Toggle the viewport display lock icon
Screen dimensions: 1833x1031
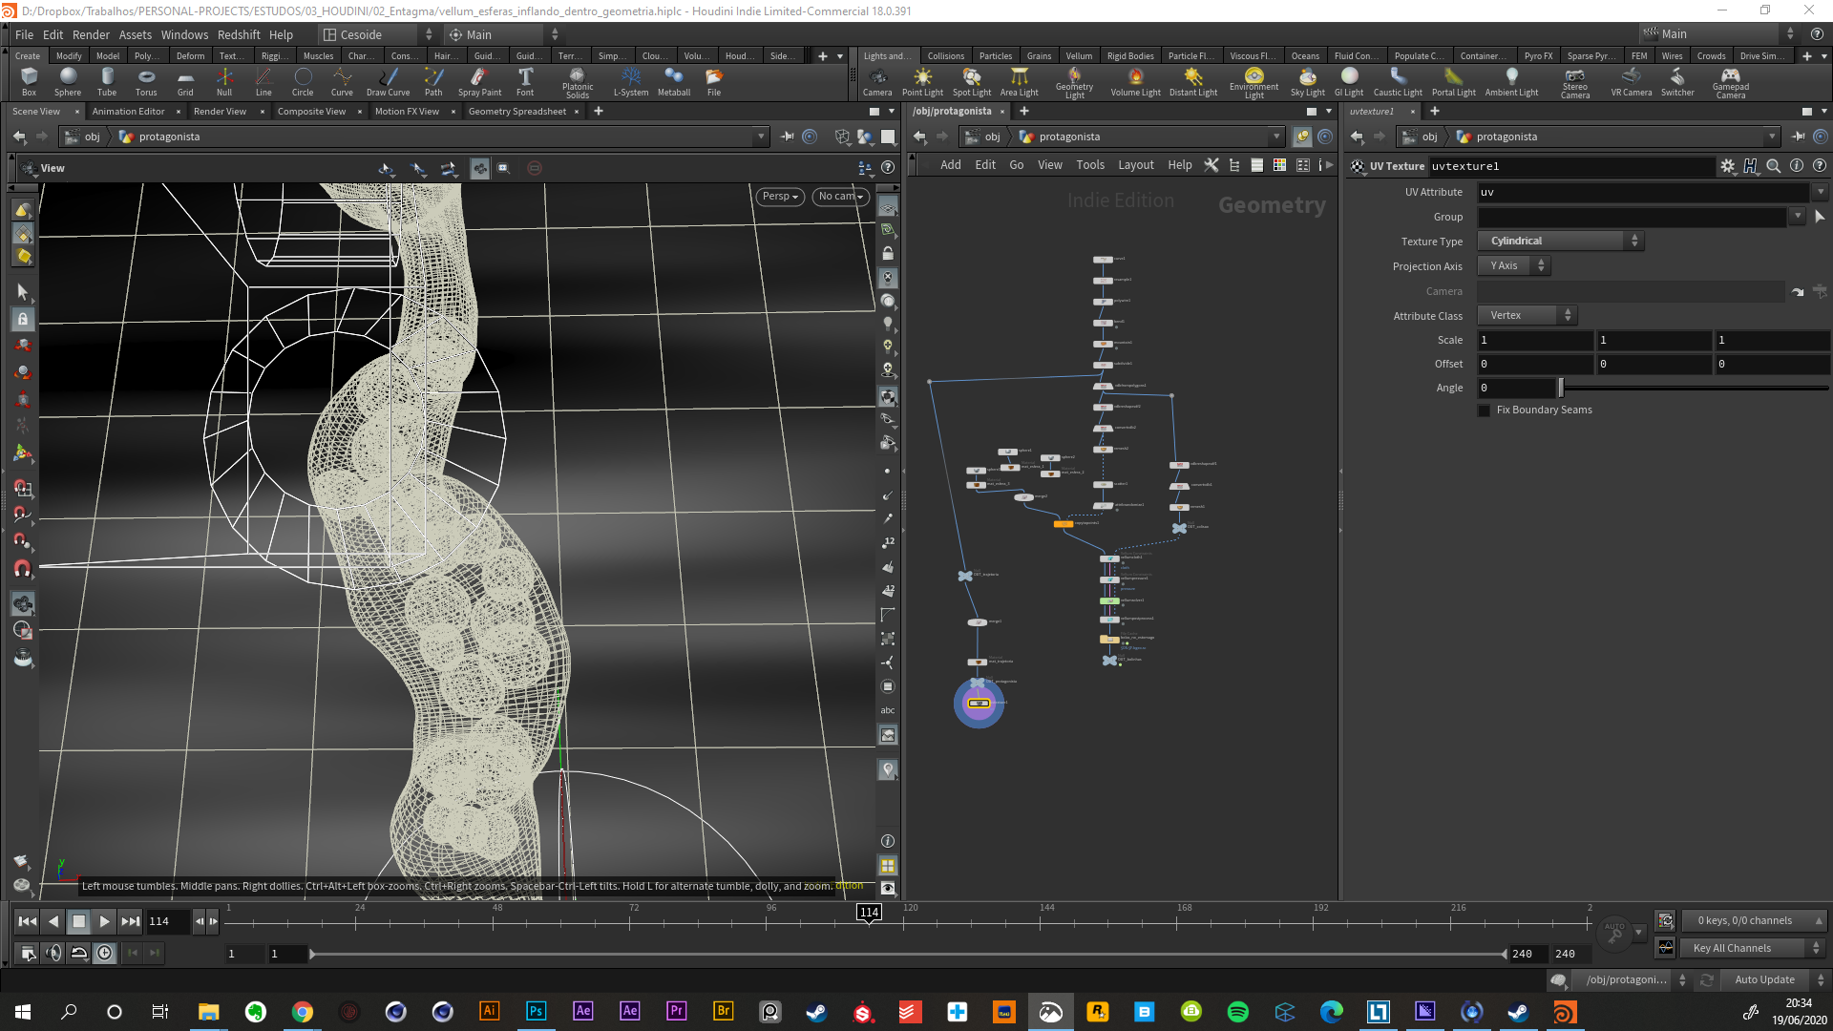coord(888,254)
